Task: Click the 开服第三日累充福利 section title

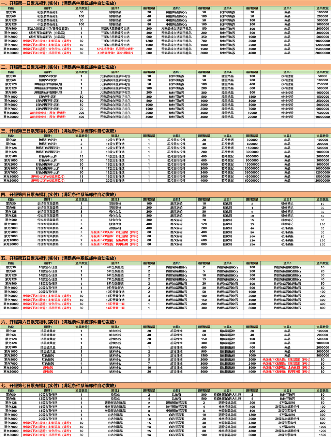Action: point(58,131)
